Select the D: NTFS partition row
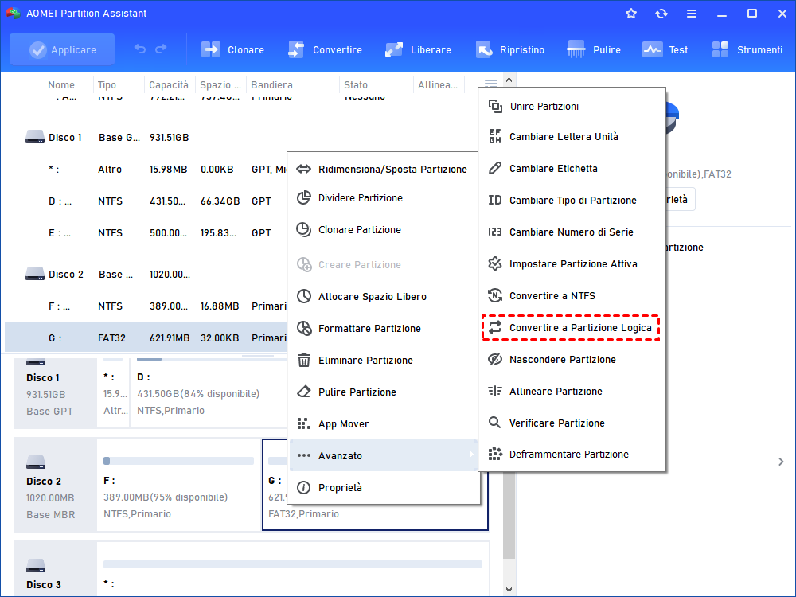Viewport: 796px width, 597px height. [146, 201]
